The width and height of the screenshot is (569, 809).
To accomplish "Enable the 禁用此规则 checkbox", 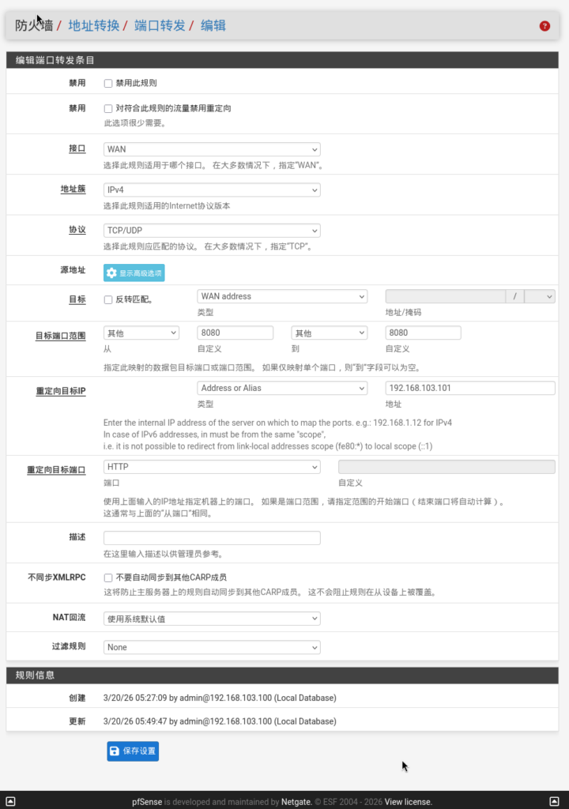I will click(108, 83).
